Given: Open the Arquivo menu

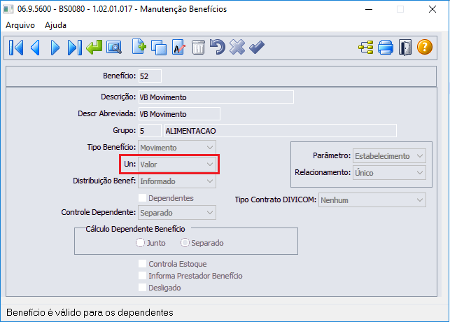Looking at the screenshot, I should 20,25.
